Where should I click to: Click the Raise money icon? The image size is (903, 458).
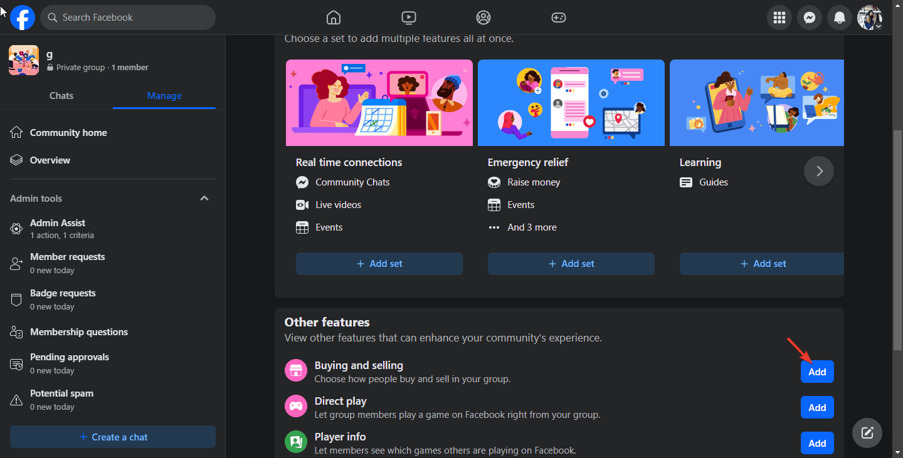pos(494,182)
